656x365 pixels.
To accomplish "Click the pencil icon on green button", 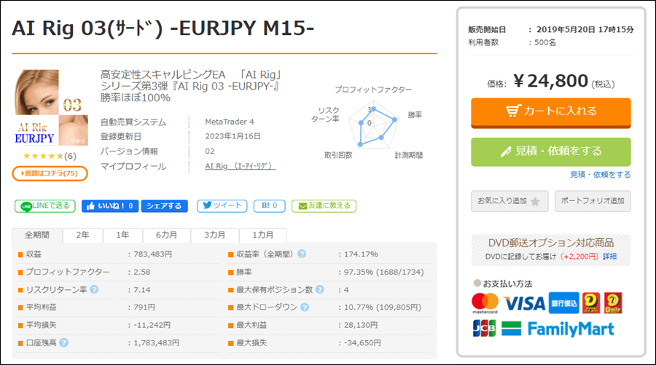I will coord(506,152).
